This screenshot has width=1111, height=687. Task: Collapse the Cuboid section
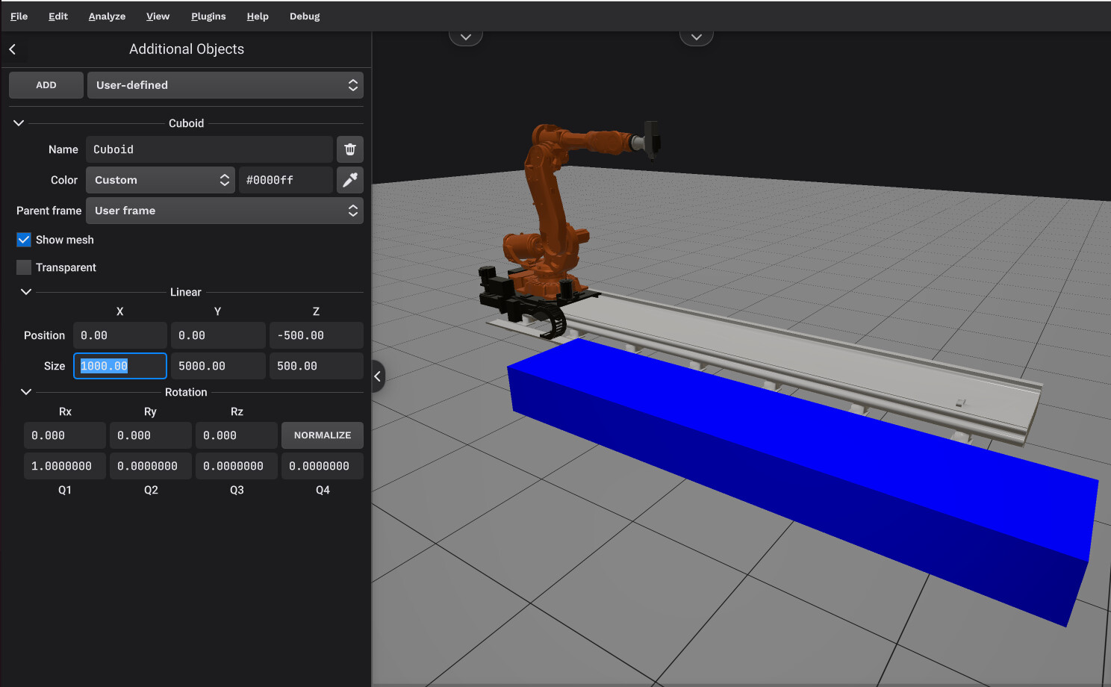tap(19, 123)
